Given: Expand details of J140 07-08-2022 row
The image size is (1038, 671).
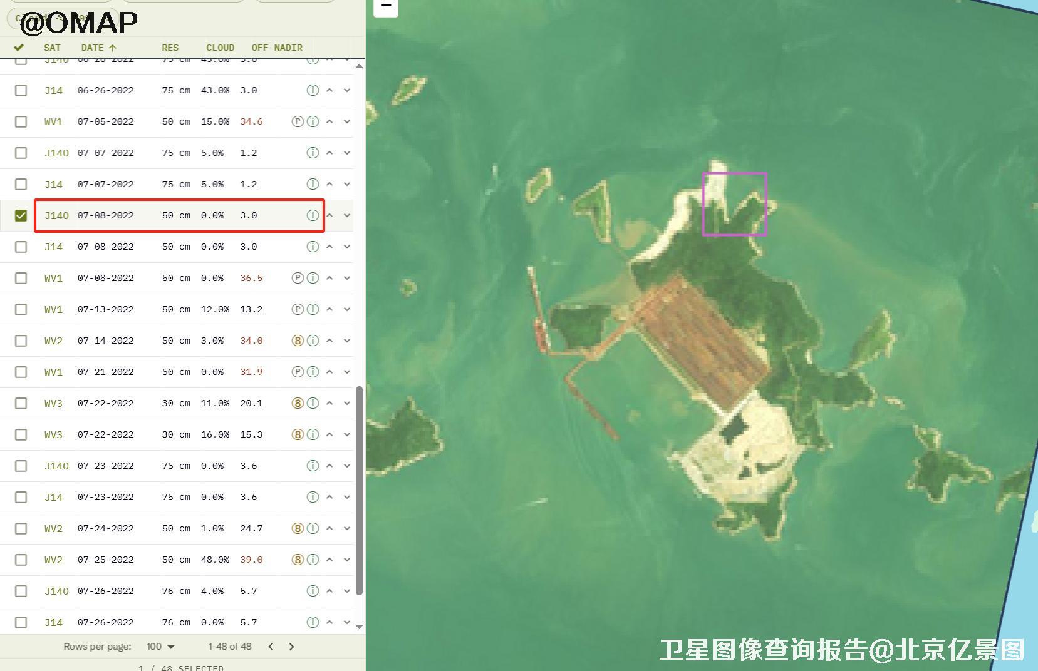Looking at the screenshot, I should [x=347, y=215].
